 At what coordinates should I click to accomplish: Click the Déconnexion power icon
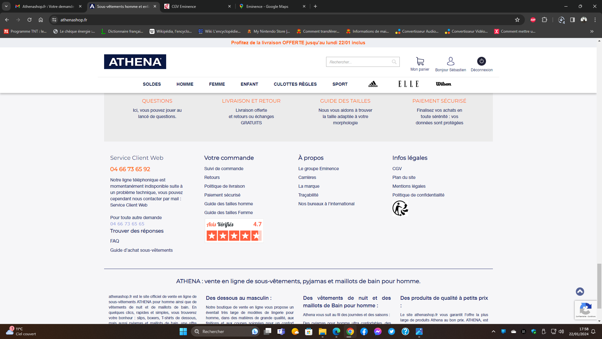click(481, 61)
